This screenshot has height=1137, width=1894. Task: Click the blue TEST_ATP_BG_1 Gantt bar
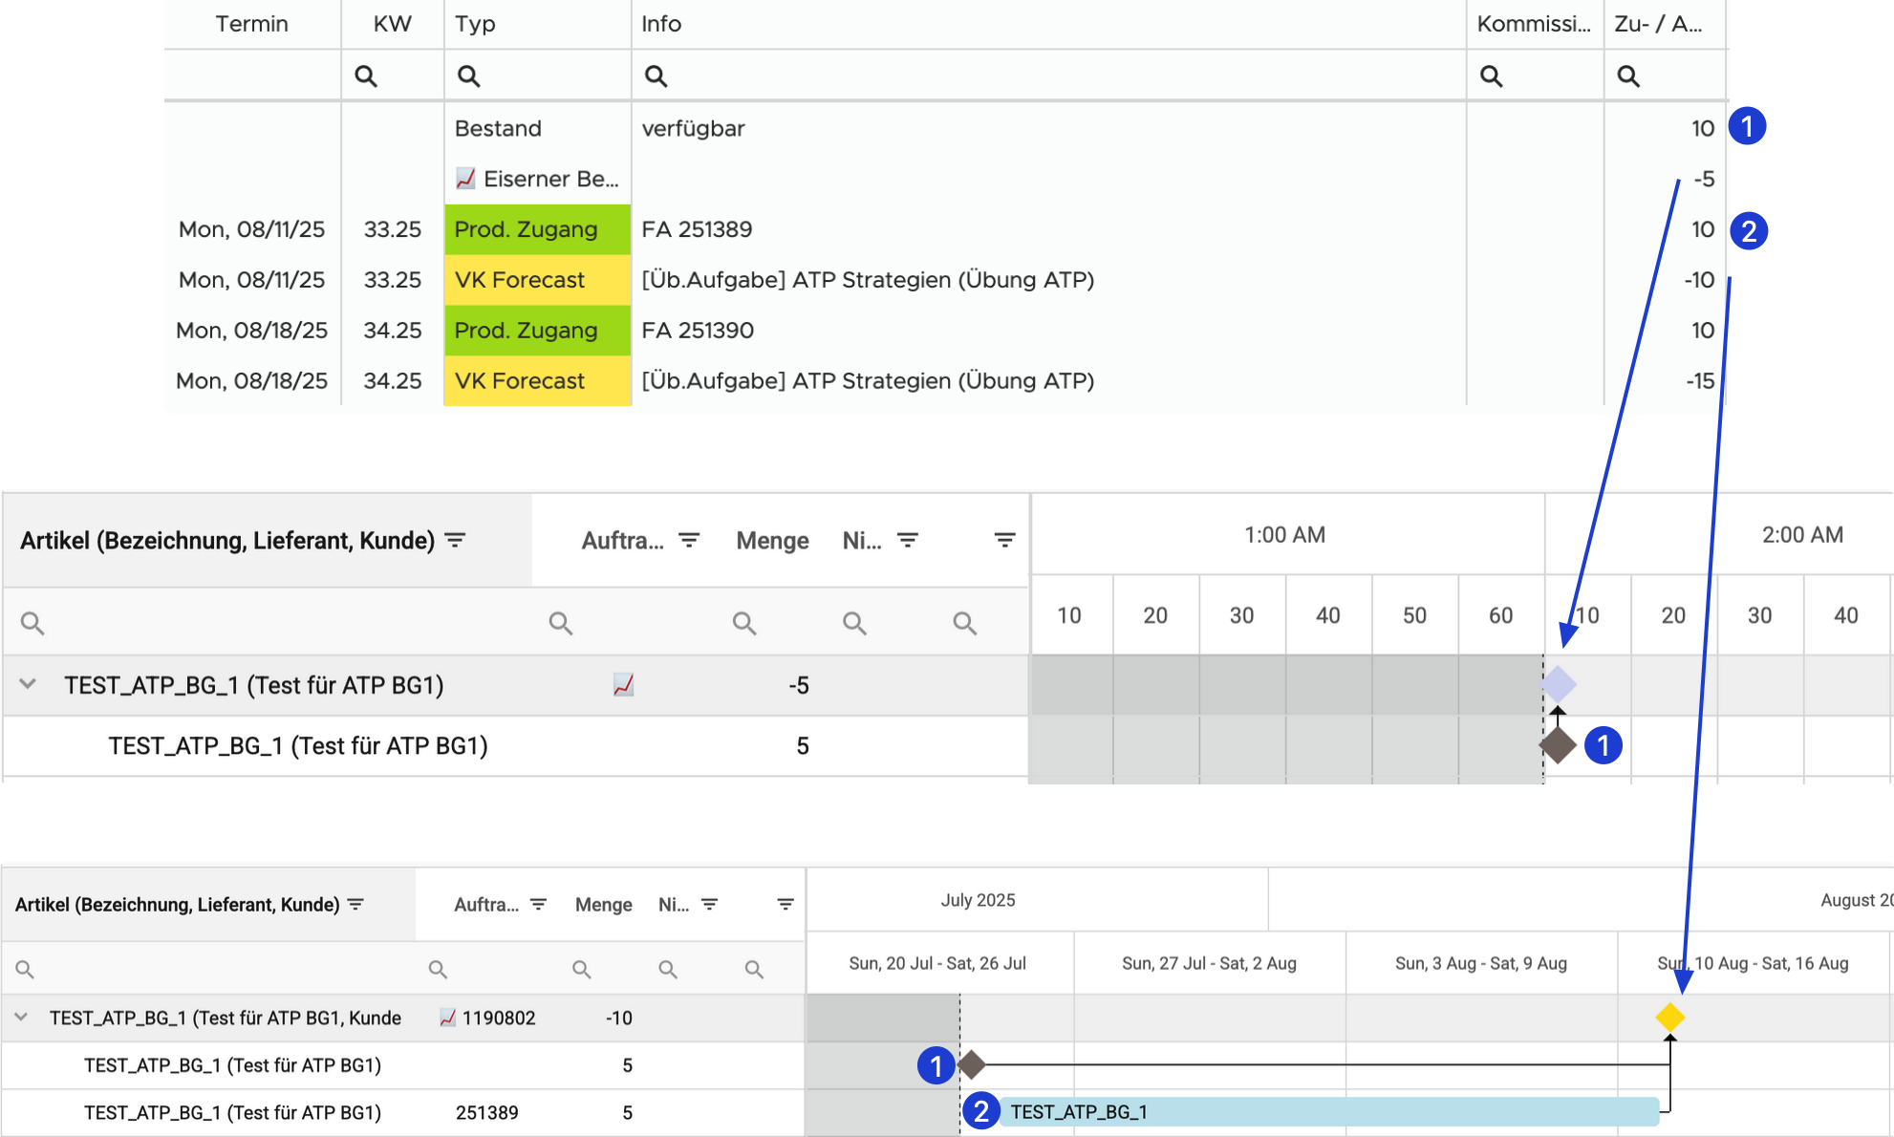[x=1328, y=1111]
